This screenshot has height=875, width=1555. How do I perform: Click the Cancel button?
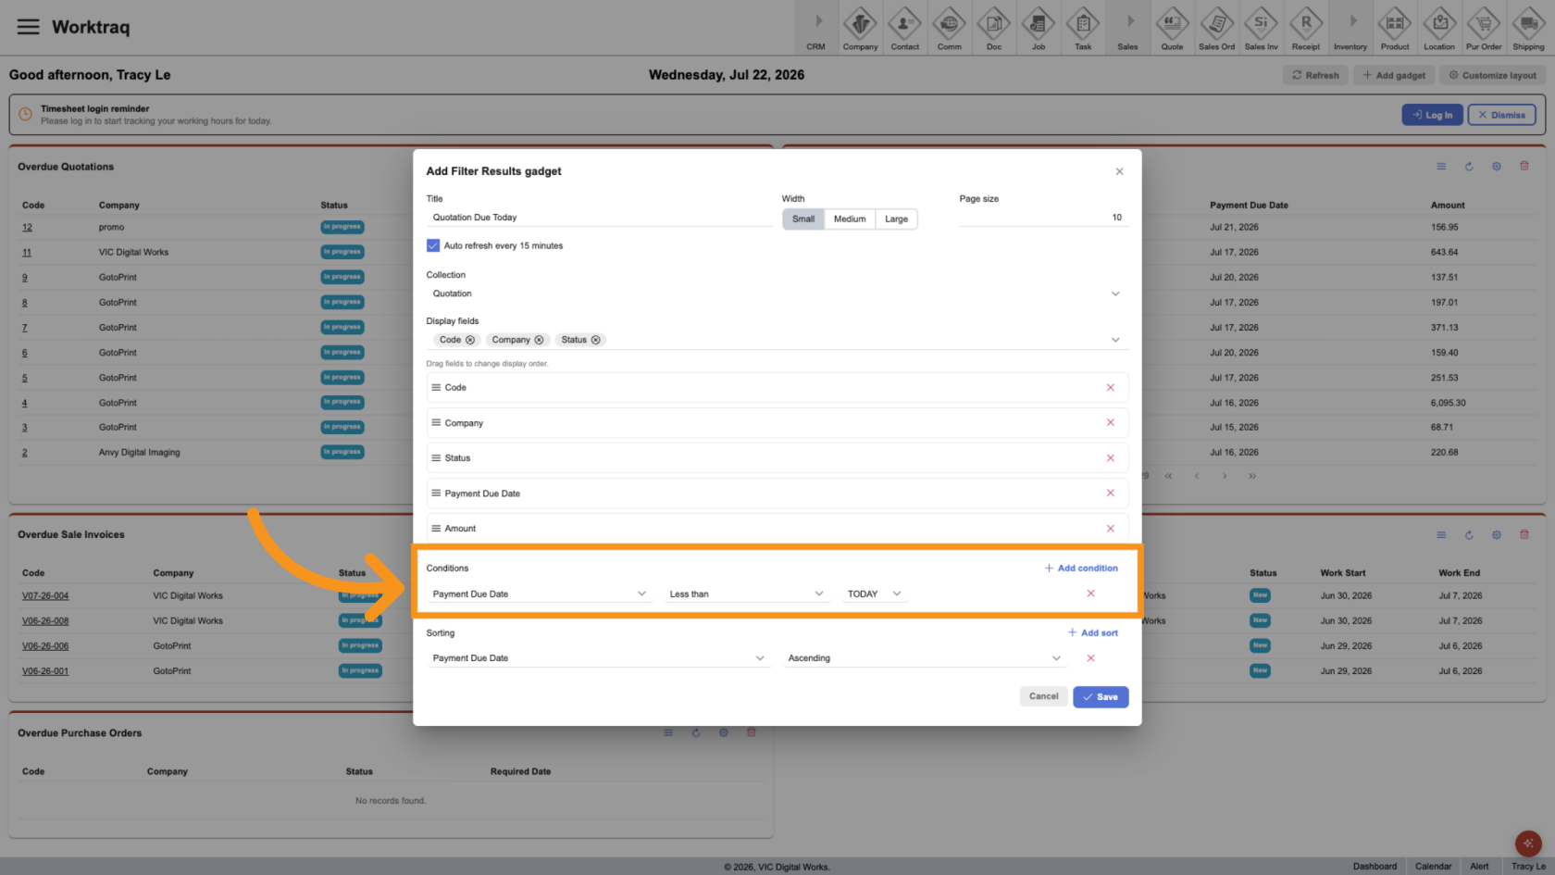[1043, 696]
